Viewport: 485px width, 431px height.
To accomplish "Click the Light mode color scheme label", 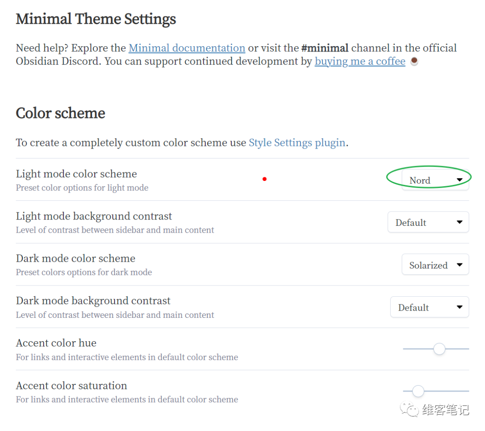I will pyautogui.click(x=76, y=174).
